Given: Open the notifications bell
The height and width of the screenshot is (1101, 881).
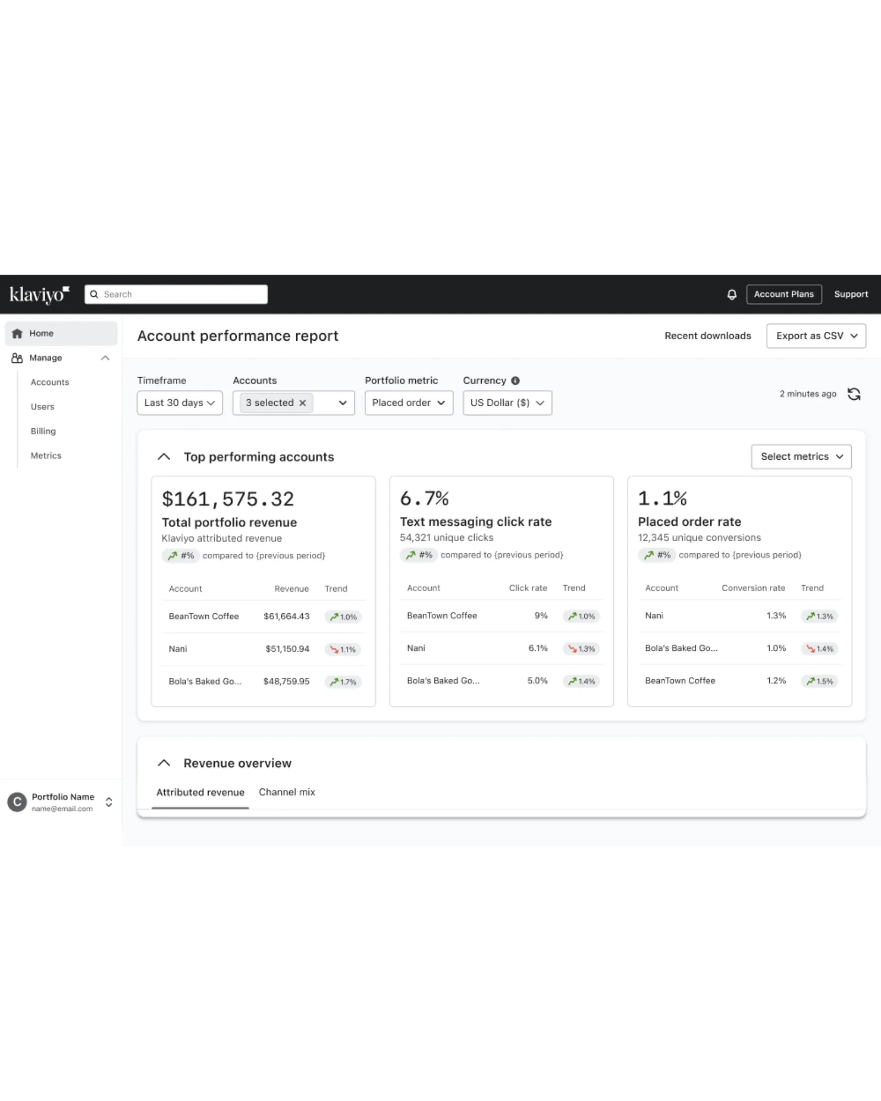Looking at the screenshot, I should tap(732, 295).
